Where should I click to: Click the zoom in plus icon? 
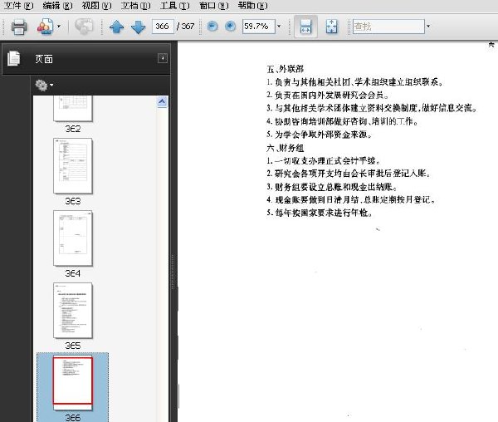tap(230, 26)
